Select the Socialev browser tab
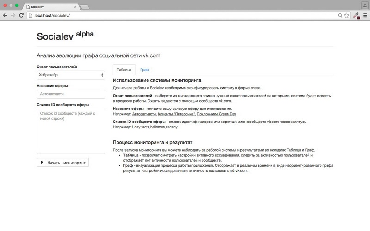 tap(51, 7)
